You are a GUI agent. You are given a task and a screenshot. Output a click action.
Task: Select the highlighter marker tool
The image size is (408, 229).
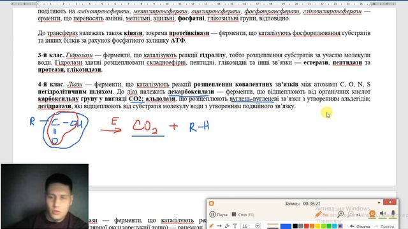[x=227, y=226]
